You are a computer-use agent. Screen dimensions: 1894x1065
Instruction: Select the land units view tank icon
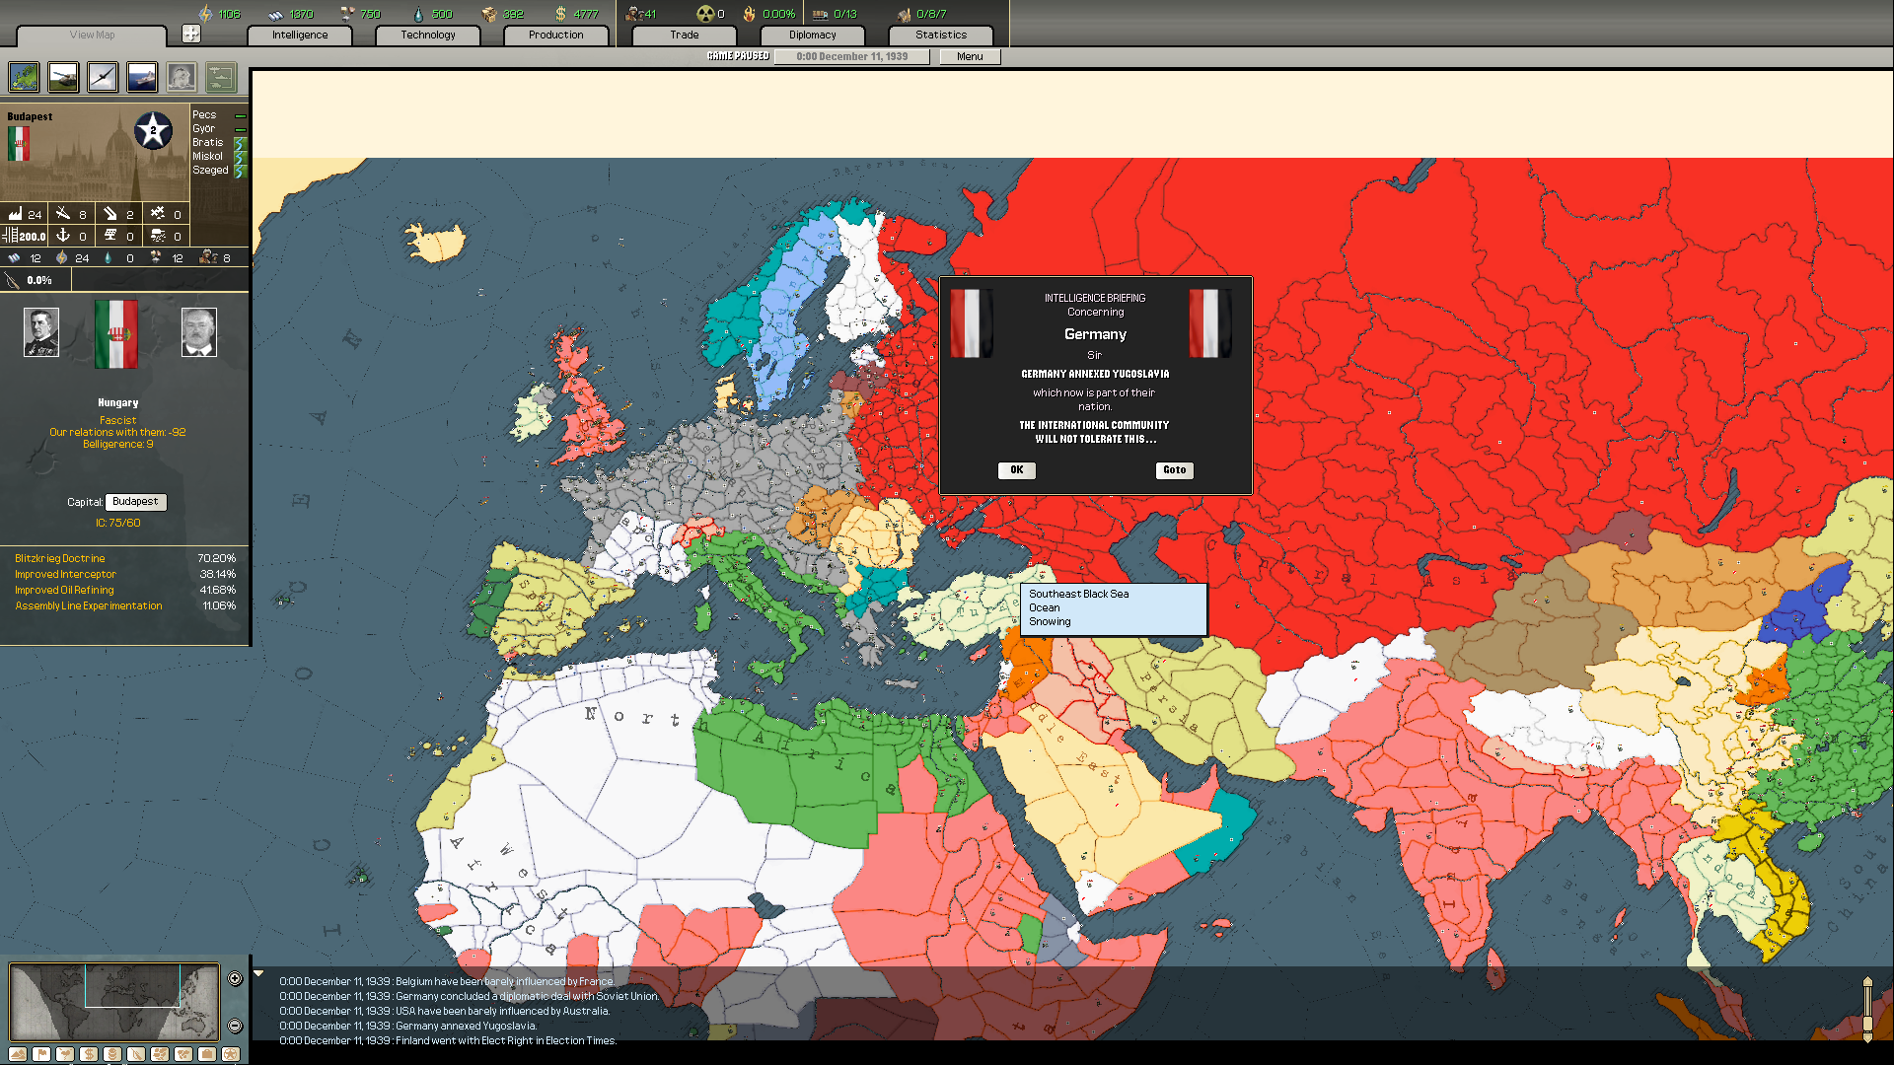click(x=63, y=78)
